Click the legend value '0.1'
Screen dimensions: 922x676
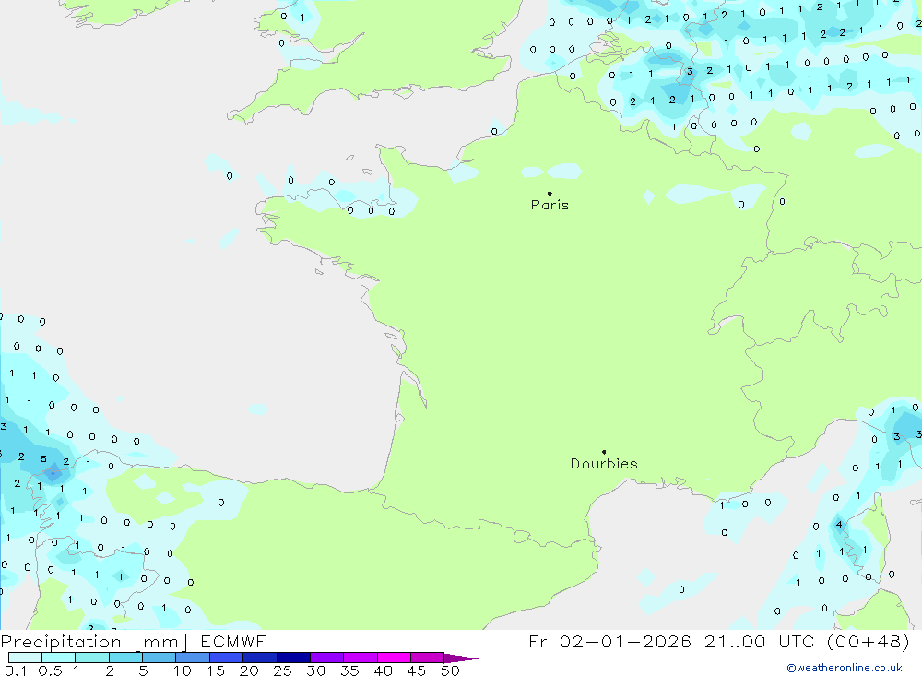[16, 670]
